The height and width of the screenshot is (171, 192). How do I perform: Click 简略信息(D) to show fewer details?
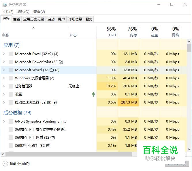pos(20,164)
